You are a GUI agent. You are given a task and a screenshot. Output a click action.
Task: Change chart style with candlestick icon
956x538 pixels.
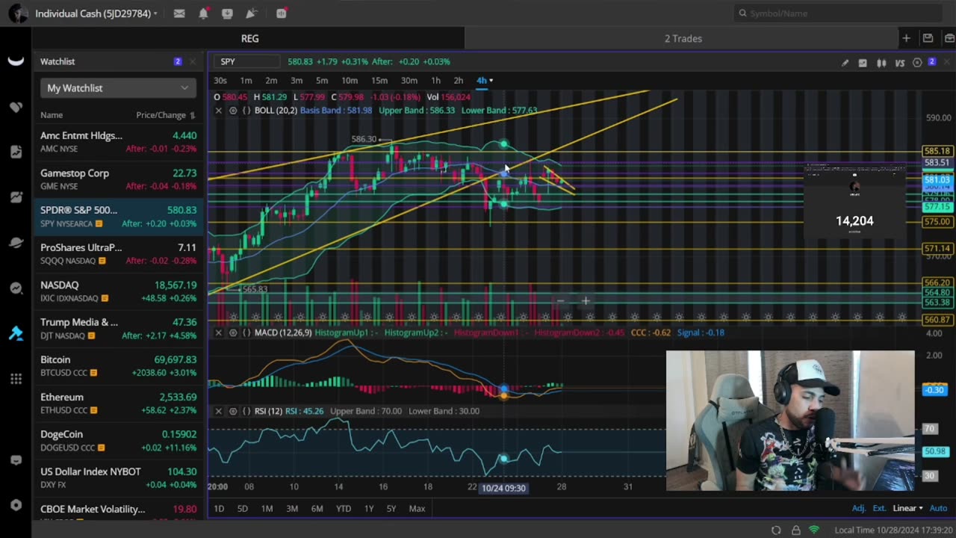(881, 63)
